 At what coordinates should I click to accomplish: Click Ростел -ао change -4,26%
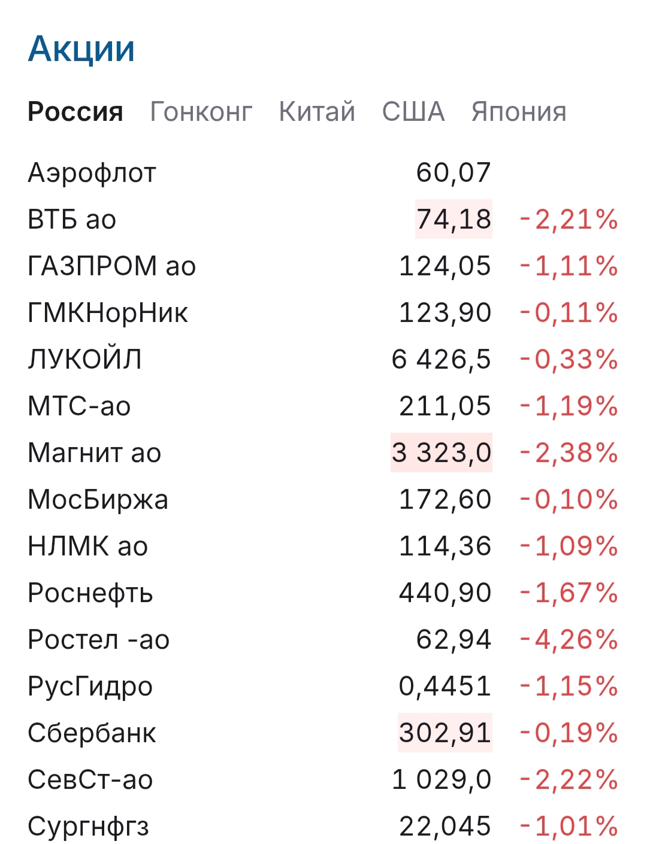coord(569,640)
